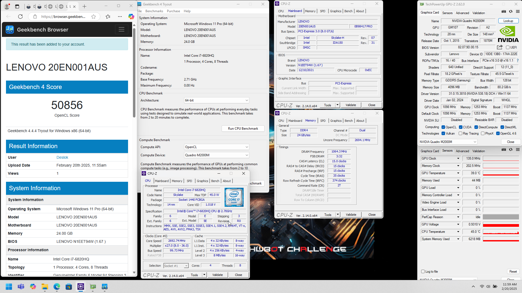Open Edge favorites list icon
The height and width of the screenshot is (293, 522).
point(108,17)
